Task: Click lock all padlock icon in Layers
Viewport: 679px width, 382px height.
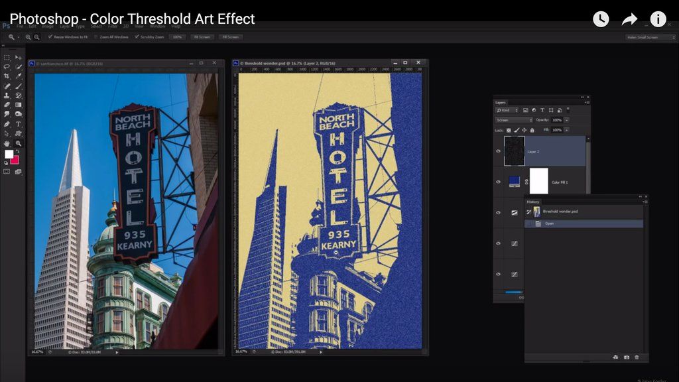Action: [533, 130]
